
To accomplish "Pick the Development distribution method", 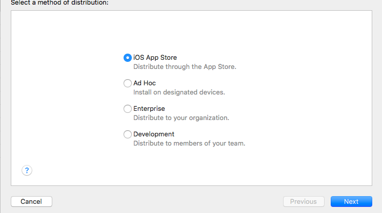I will point(127,134).
